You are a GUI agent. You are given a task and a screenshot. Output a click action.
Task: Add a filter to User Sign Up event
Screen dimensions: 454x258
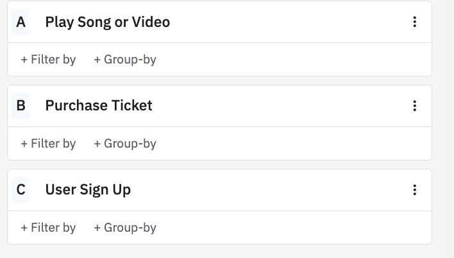(48, 228)
